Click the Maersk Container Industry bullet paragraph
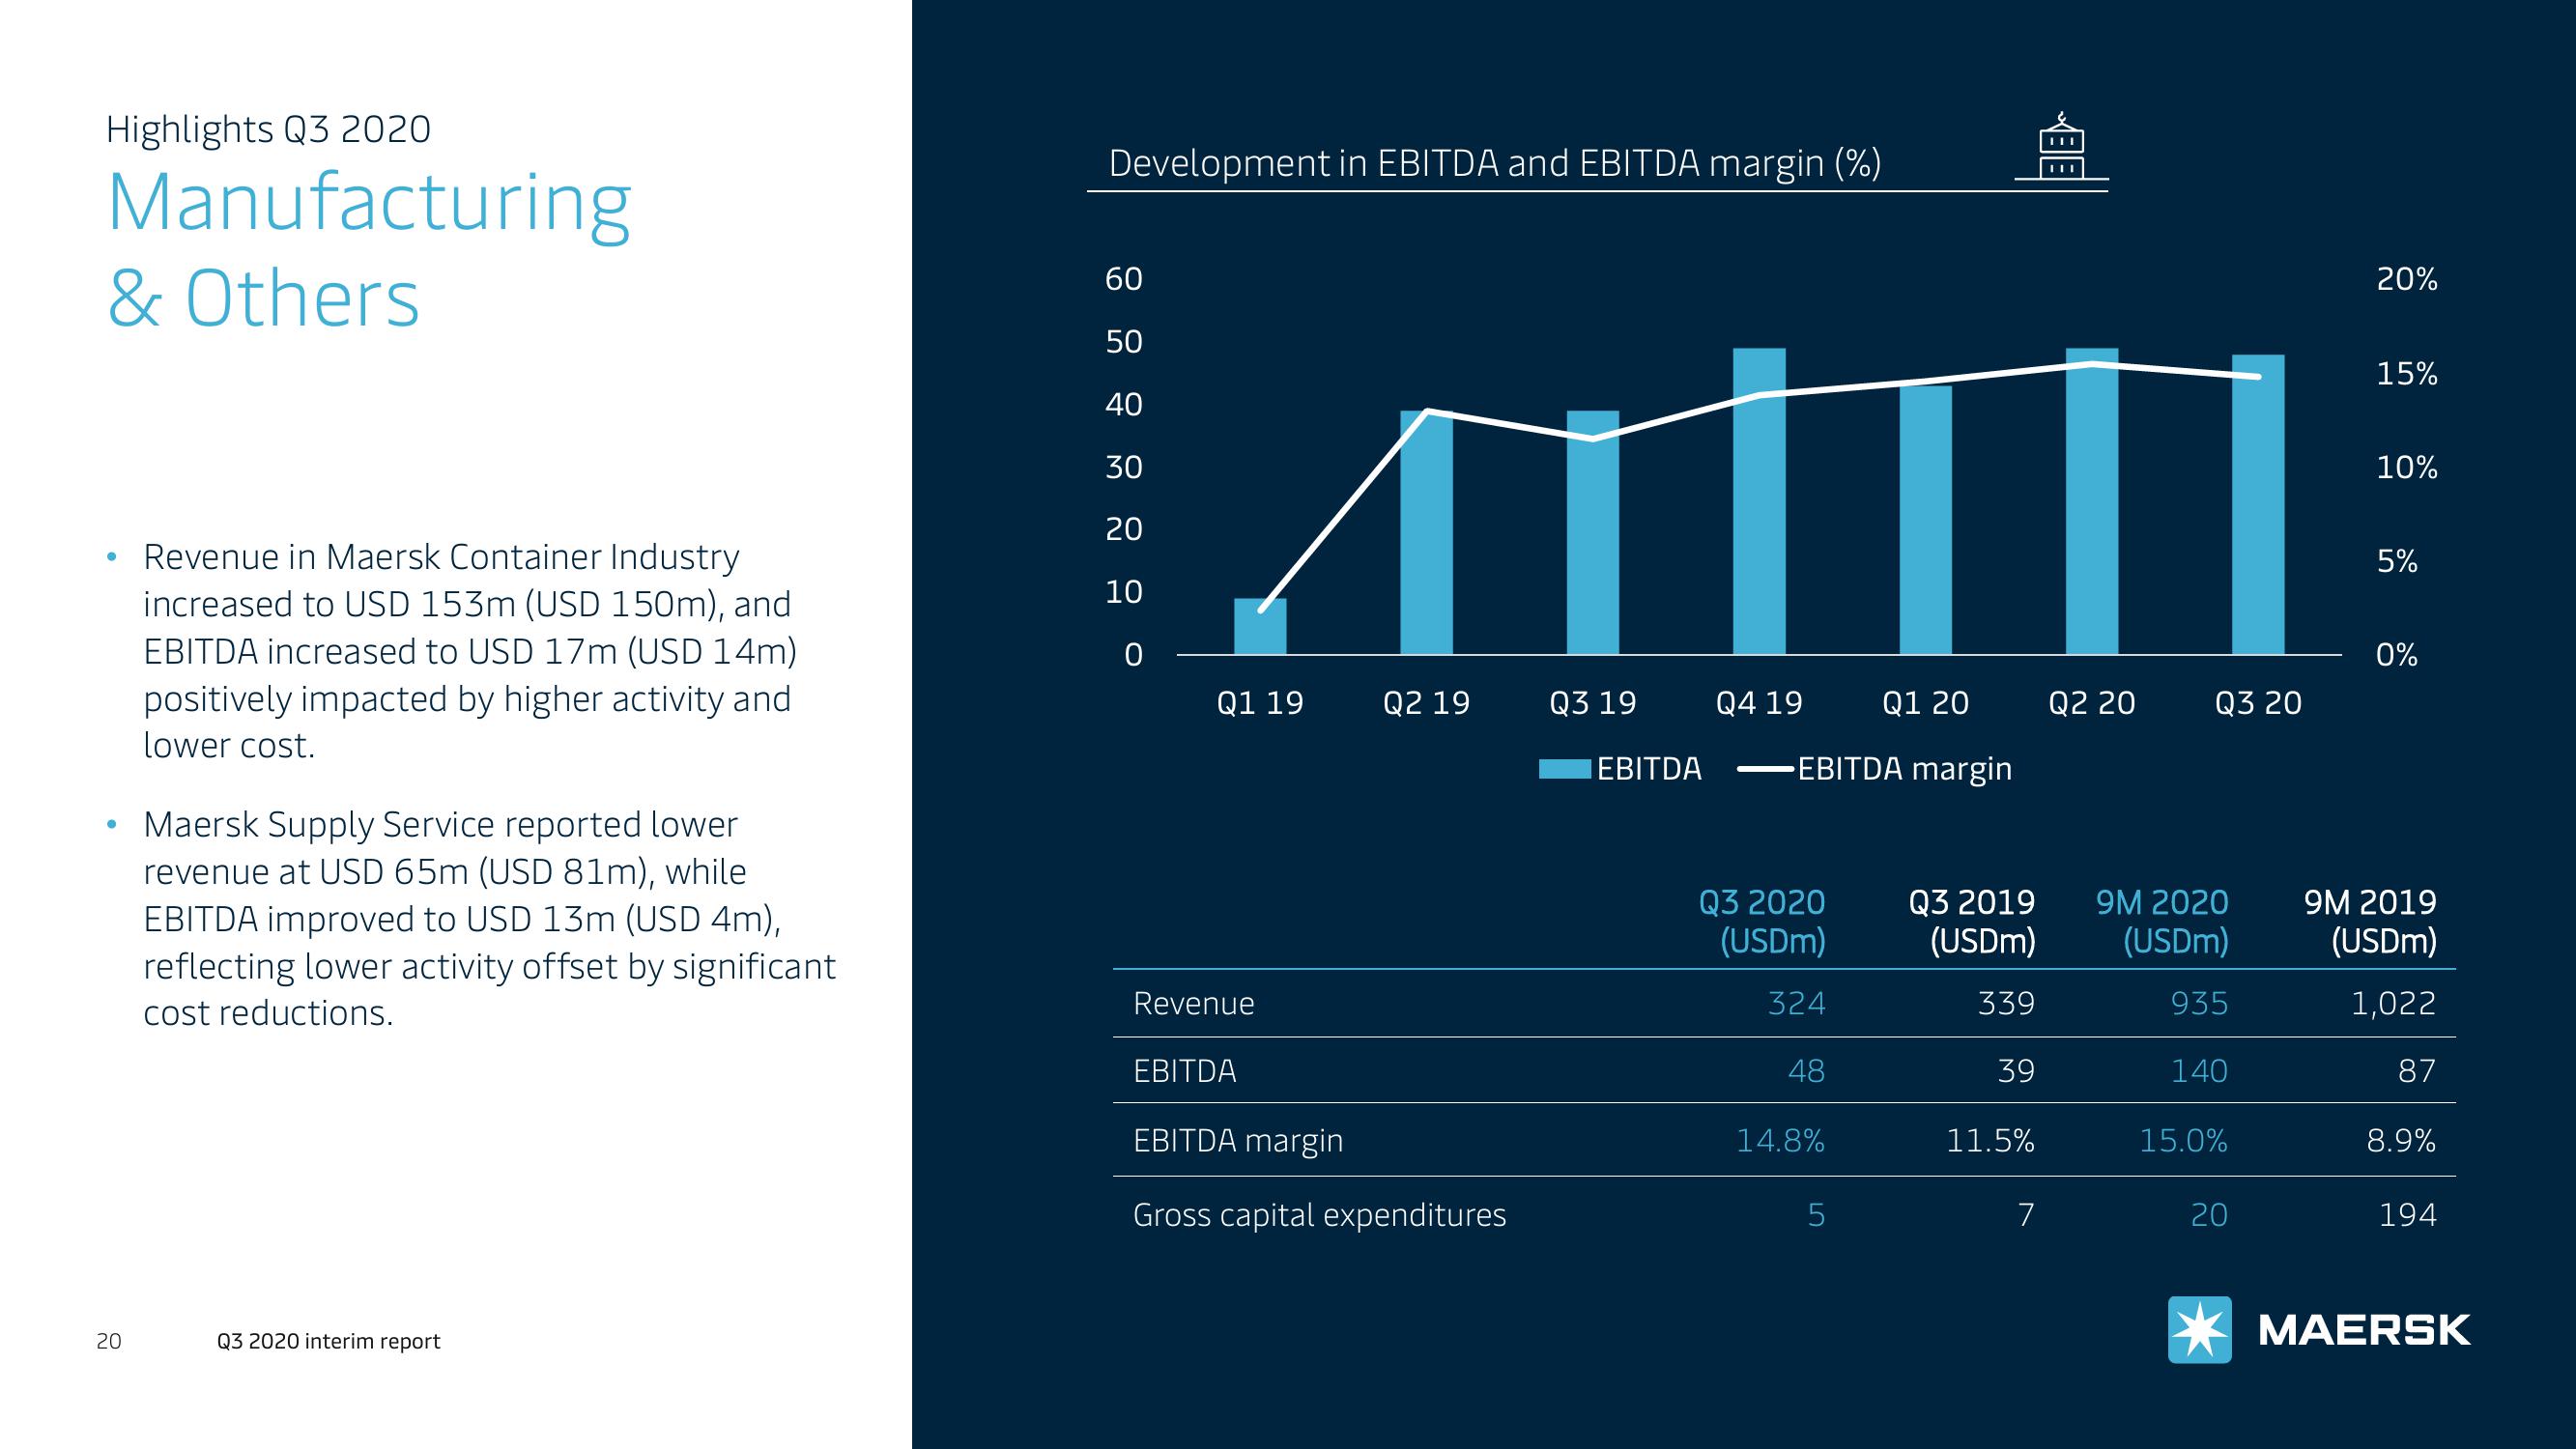 point(470,651)
